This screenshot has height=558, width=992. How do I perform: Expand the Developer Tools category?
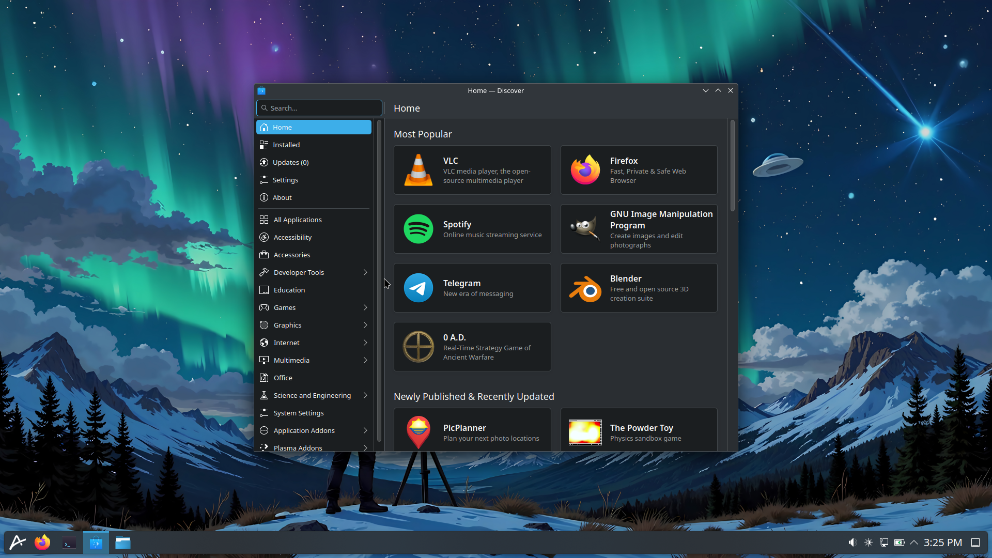point(365,272)
